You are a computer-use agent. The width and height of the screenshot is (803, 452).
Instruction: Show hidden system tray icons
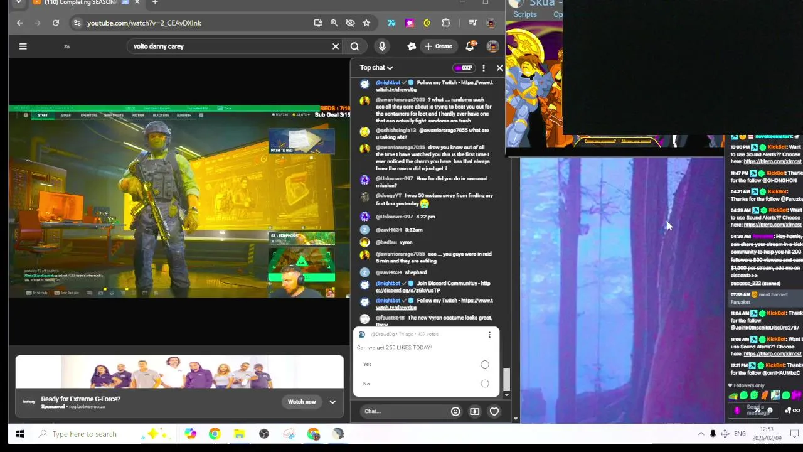click(x=701, y=434)
